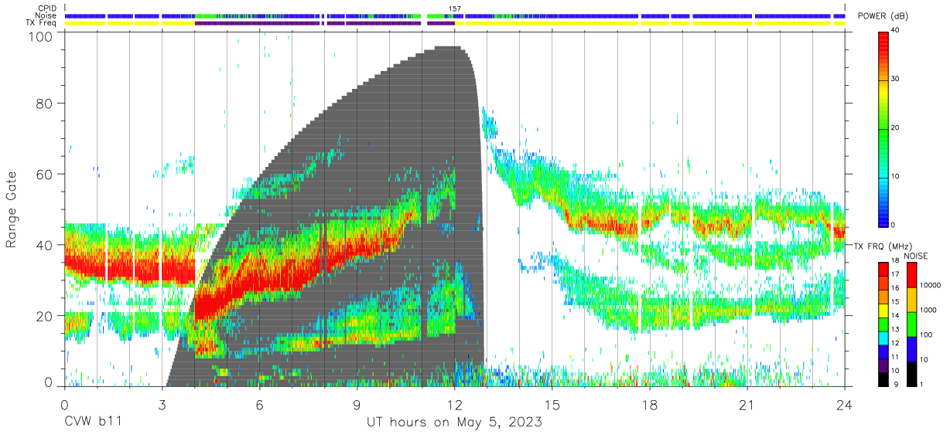This screenshot has height=438, width=950.
Task: Click the Range Gate y-axis title
Action: tap(12, 210)
